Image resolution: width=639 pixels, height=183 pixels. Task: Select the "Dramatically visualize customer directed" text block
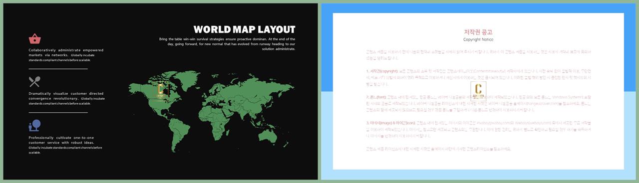pos(67,98)
